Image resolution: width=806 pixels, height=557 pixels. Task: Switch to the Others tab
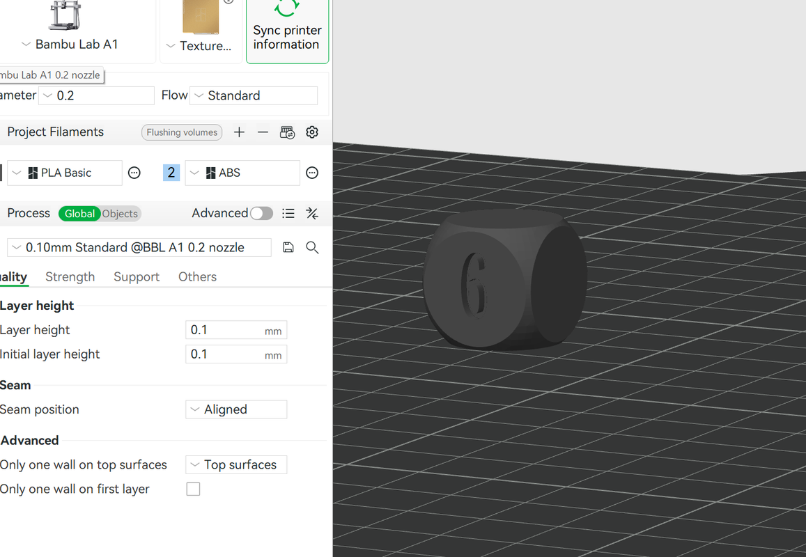(x=197, y=276)
